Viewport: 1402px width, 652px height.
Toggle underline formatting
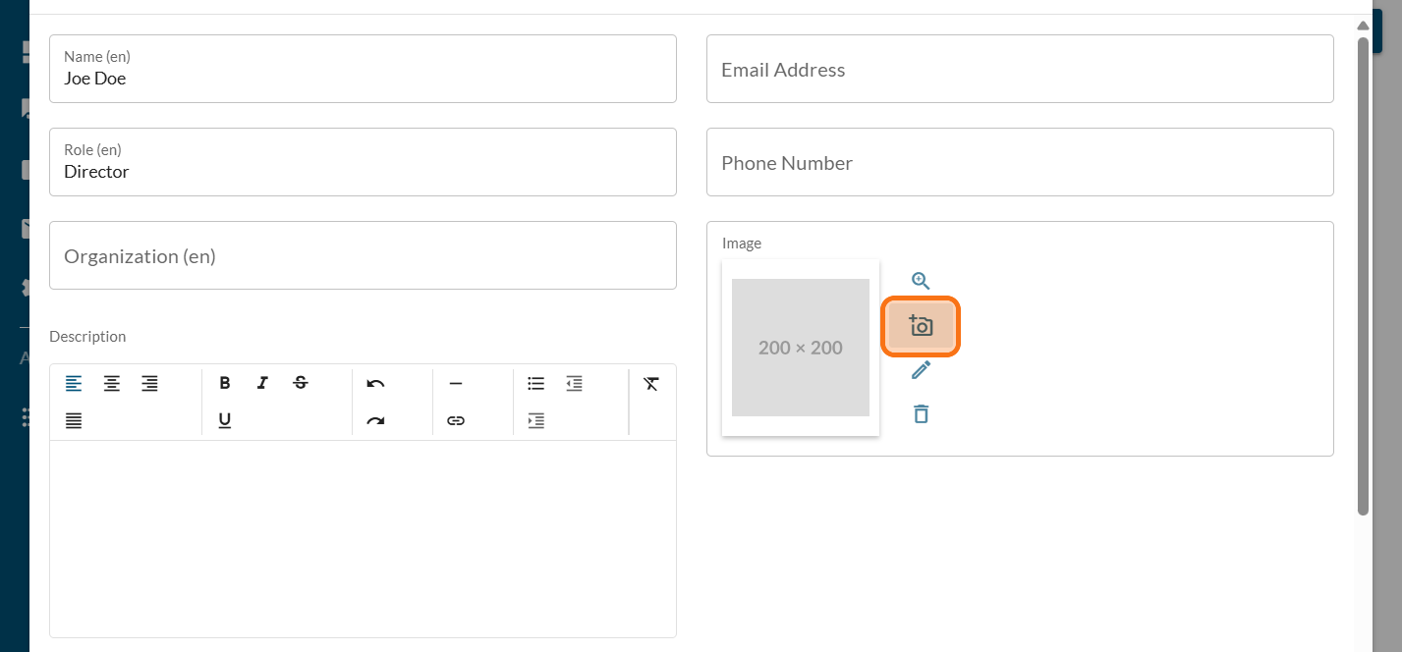pyautogui.click(x=225, y=420)
